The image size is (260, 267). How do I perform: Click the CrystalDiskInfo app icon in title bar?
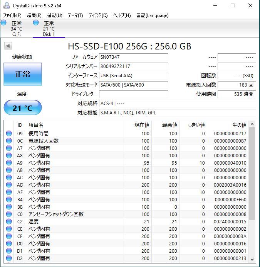(7, 5)
